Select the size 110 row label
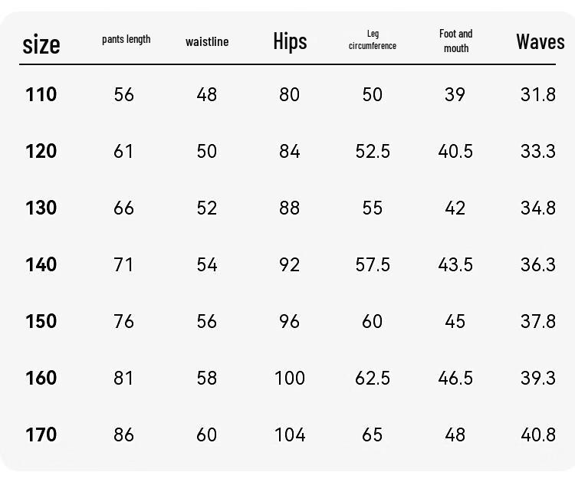The width and height of the screenshot is (575, 482). tap(41, 94)
